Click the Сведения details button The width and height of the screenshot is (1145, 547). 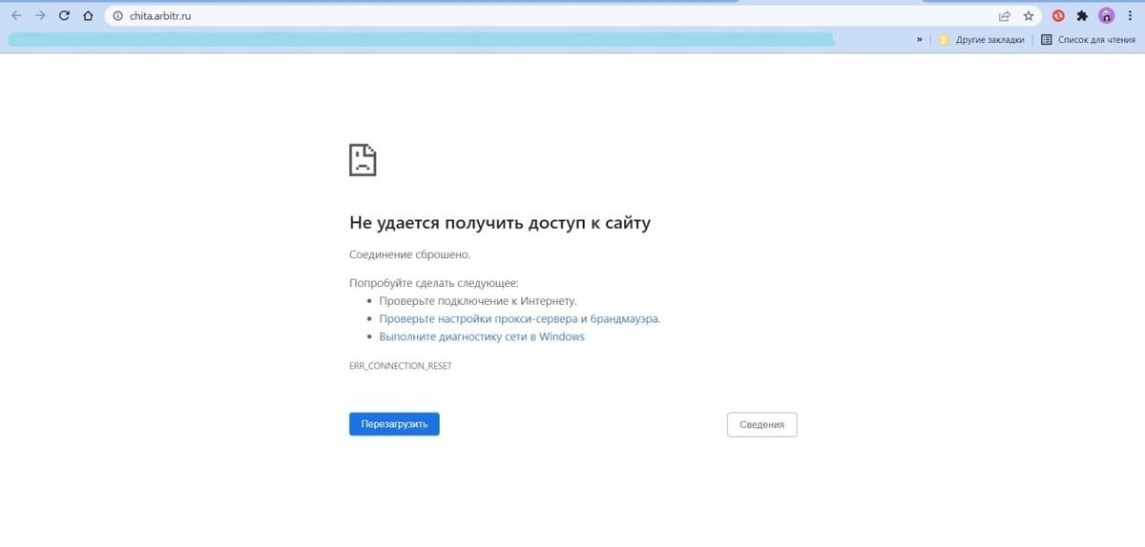[x=761, y=424]
